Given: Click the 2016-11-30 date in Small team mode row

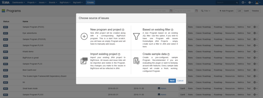Looking at the screenshot, I should tap(139, 89).
